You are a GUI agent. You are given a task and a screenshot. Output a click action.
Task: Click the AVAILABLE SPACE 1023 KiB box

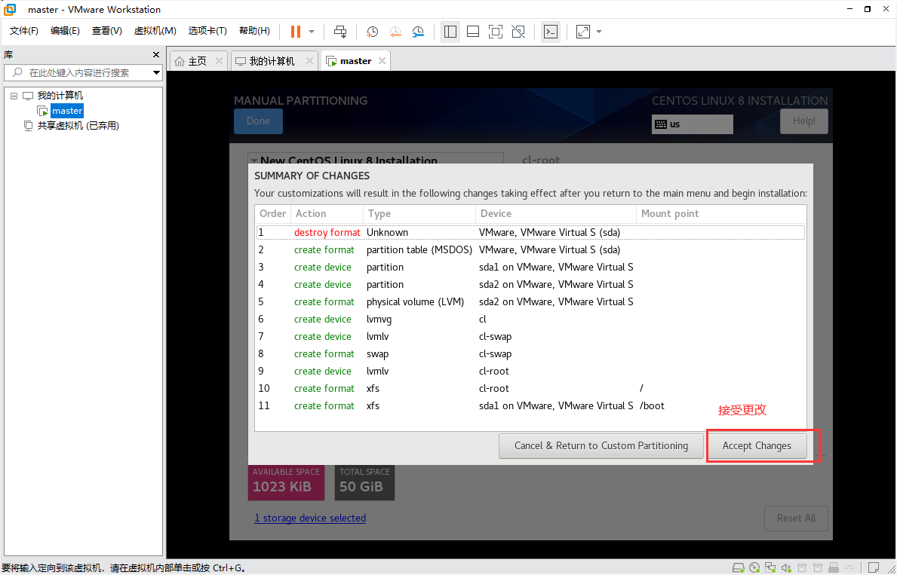pos(286,482)
